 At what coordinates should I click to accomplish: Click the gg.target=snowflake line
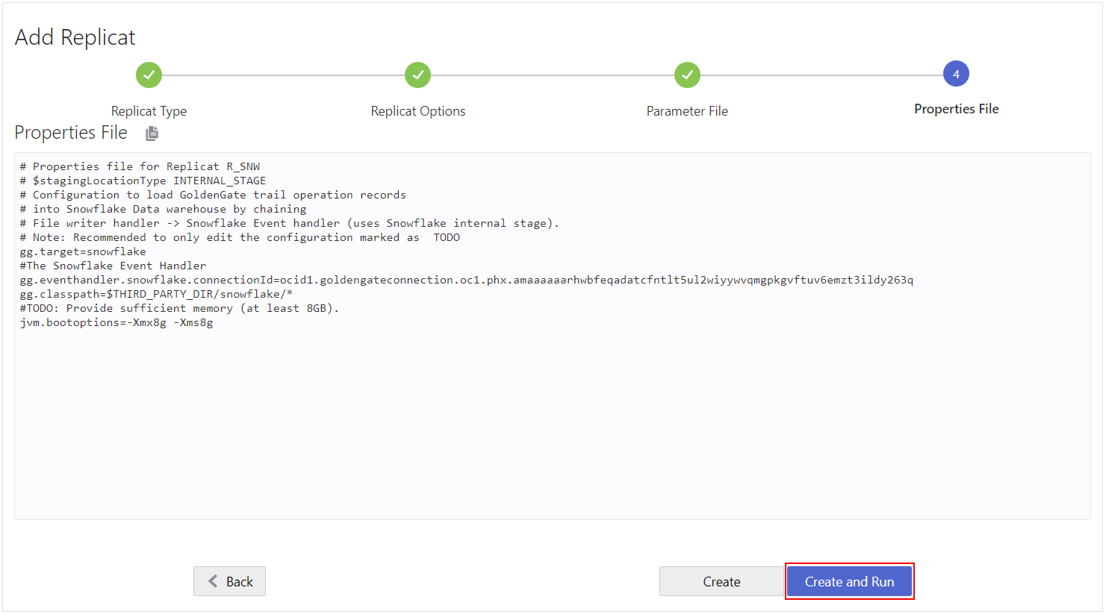(82, 251)
